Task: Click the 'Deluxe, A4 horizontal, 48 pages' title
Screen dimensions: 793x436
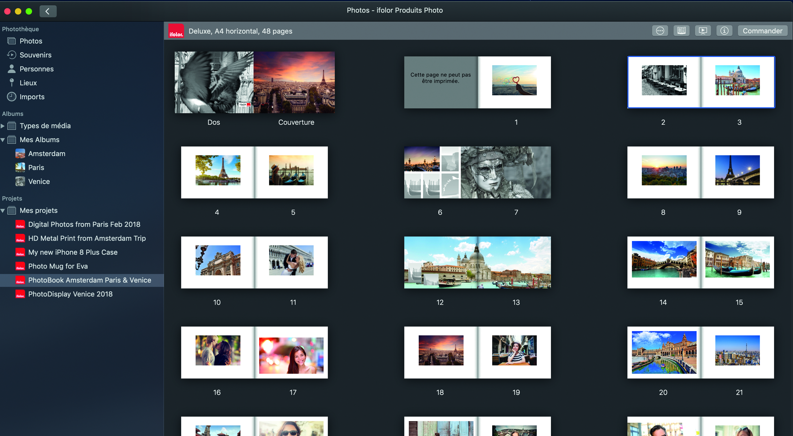Action: [240, 31]
